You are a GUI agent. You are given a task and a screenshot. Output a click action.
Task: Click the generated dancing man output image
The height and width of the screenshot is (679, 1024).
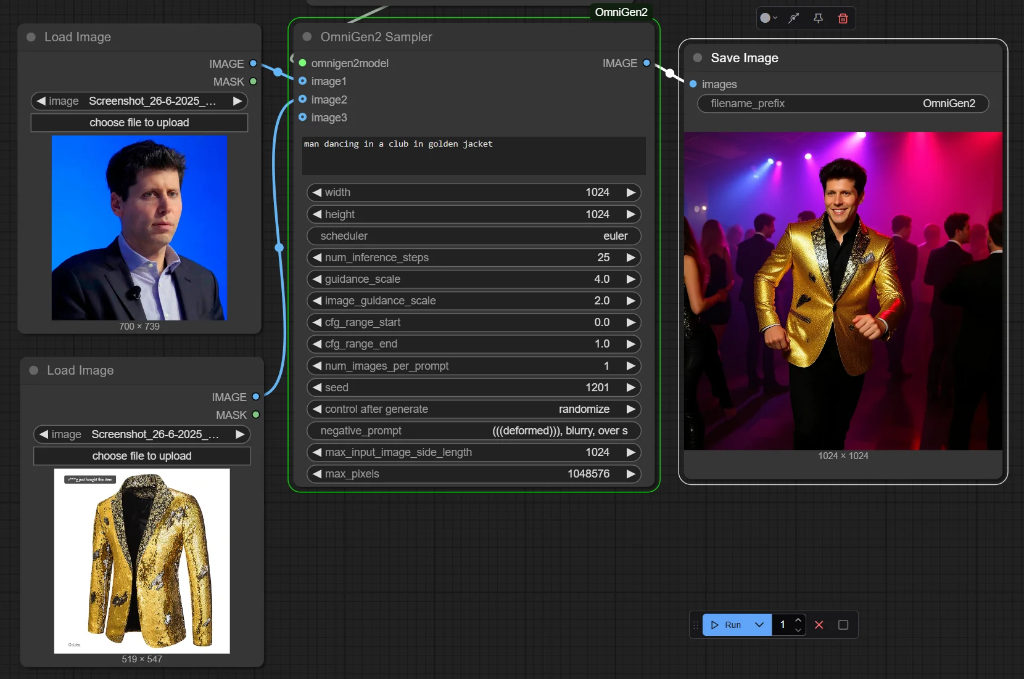tap(843, 291)
